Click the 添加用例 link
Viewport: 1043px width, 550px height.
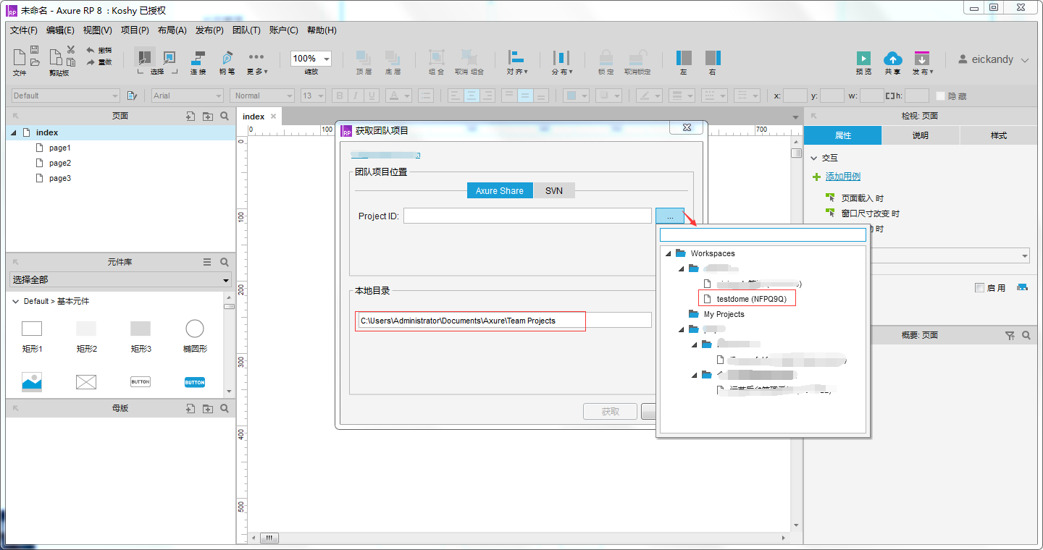click(x=843, y=177)
